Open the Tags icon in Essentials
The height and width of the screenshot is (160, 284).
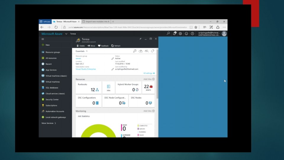pos(153,51)
